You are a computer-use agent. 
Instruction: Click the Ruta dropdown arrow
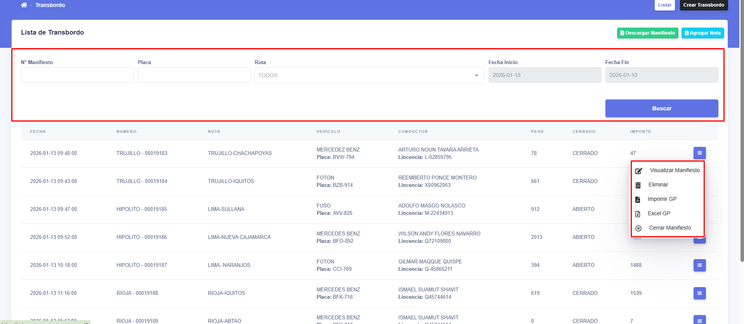(x=476, y=75)
